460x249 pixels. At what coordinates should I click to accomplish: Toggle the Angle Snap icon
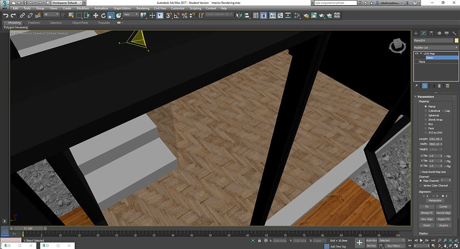pos(176,15)
